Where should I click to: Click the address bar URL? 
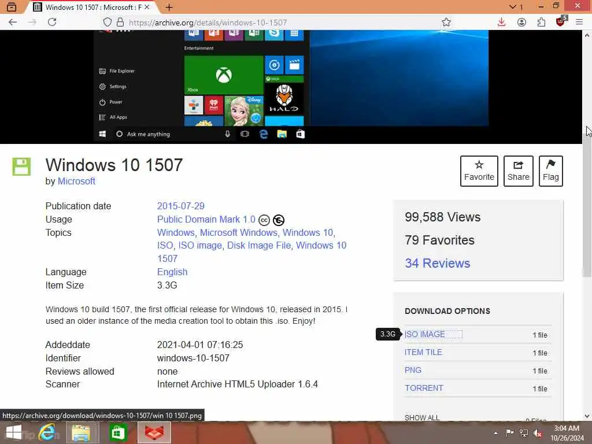(x=208, y=23)
